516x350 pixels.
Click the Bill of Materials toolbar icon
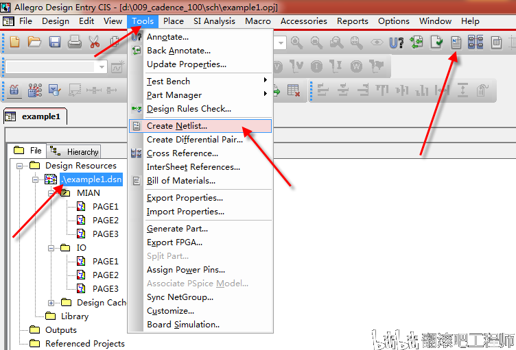(496, 42)
